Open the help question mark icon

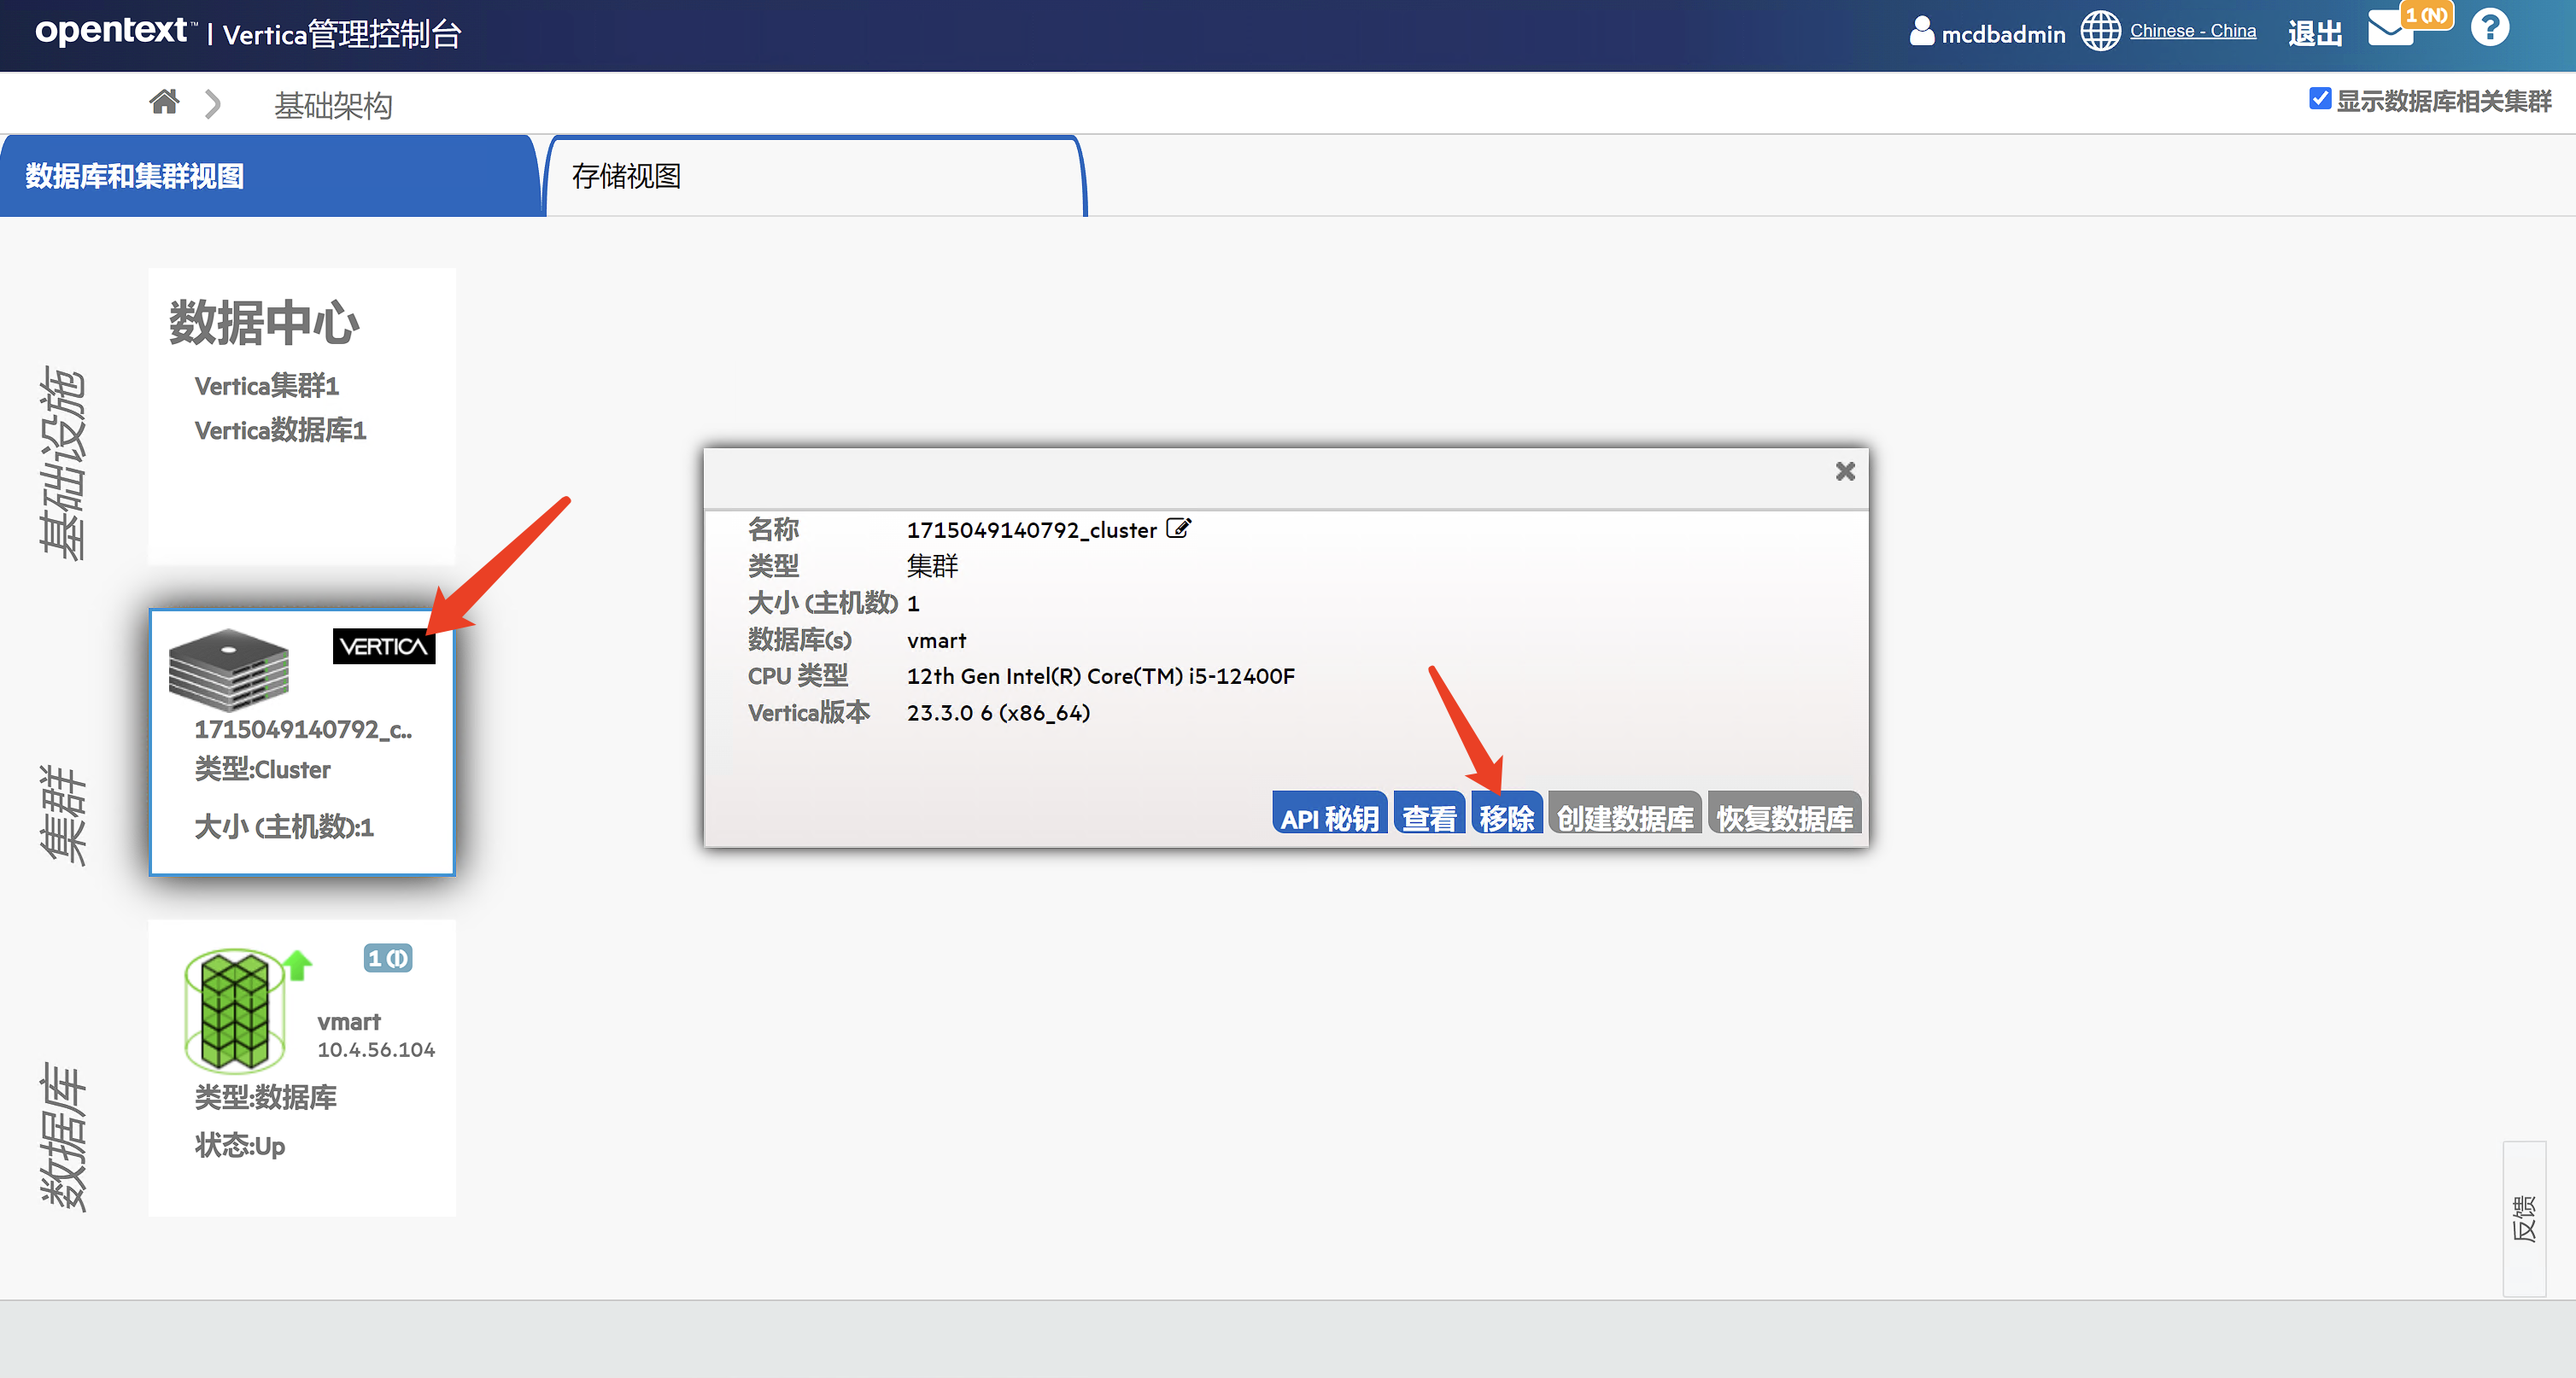click(x=2489, y=28)
